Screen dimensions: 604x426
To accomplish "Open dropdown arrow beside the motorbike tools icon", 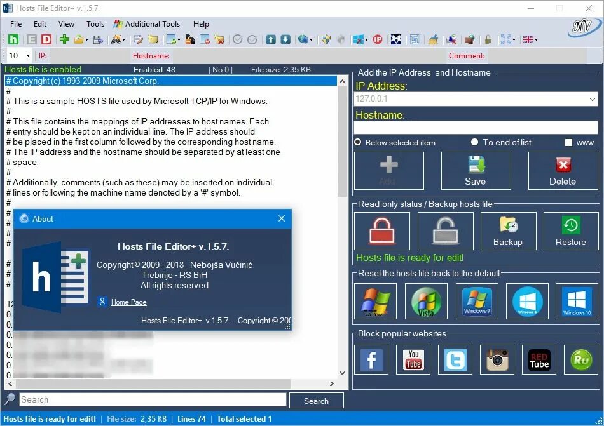I will pos(123,39).
